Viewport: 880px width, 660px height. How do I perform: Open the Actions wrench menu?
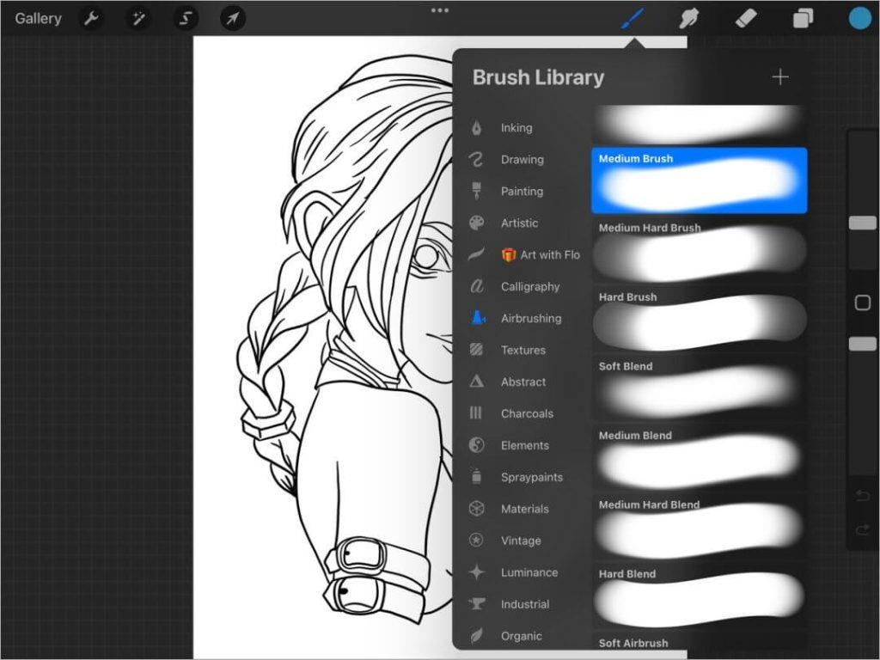point(91,19)
